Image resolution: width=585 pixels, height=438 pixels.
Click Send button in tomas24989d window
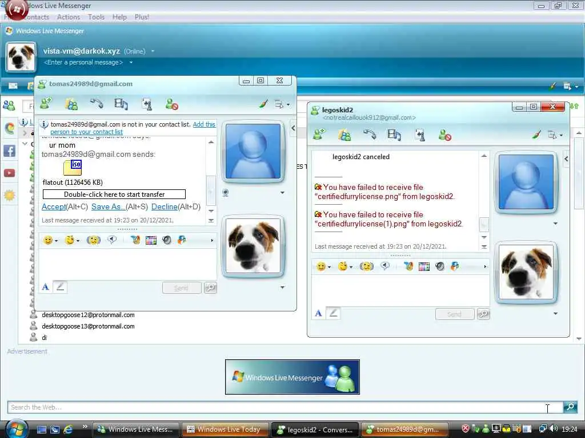[182, 288]
